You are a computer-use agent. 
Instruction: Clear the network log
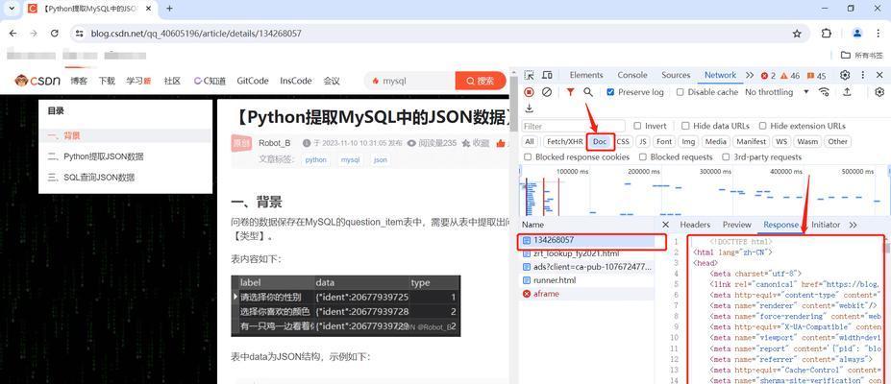pos(547,92)
